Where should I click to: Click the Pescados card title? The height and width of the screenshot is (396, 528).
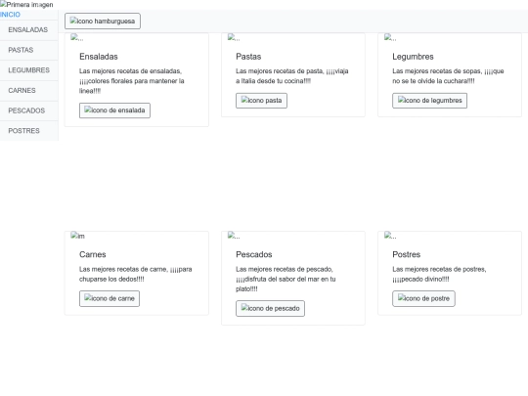[254, 254]
